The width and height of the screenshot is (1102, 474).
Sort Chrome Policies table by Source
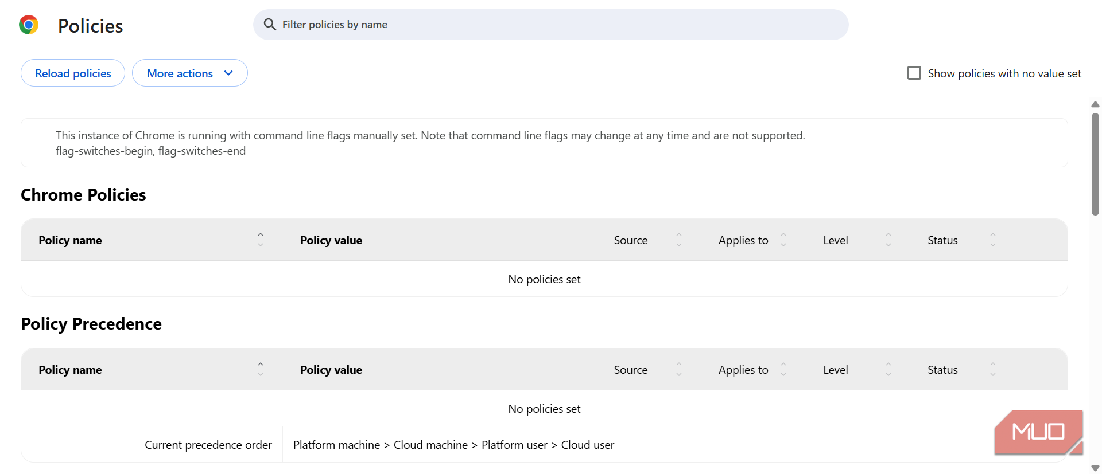pyautogui.click(x=679, y=240)
